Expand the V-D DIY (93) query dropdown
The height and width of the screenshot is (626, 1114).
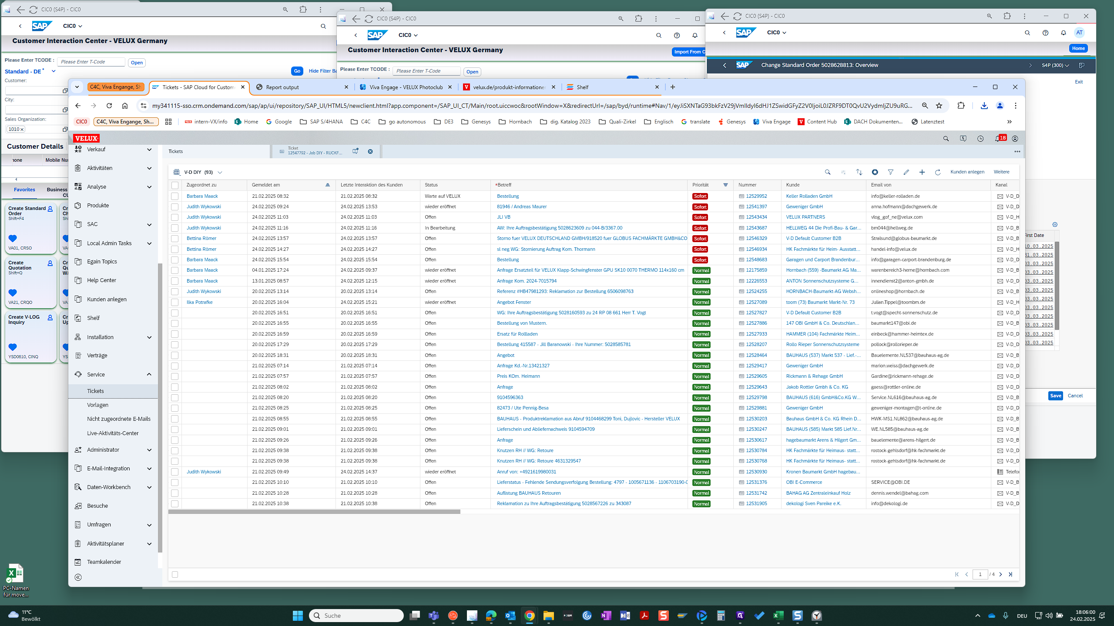pyautogui.click(x=220, y=173)
